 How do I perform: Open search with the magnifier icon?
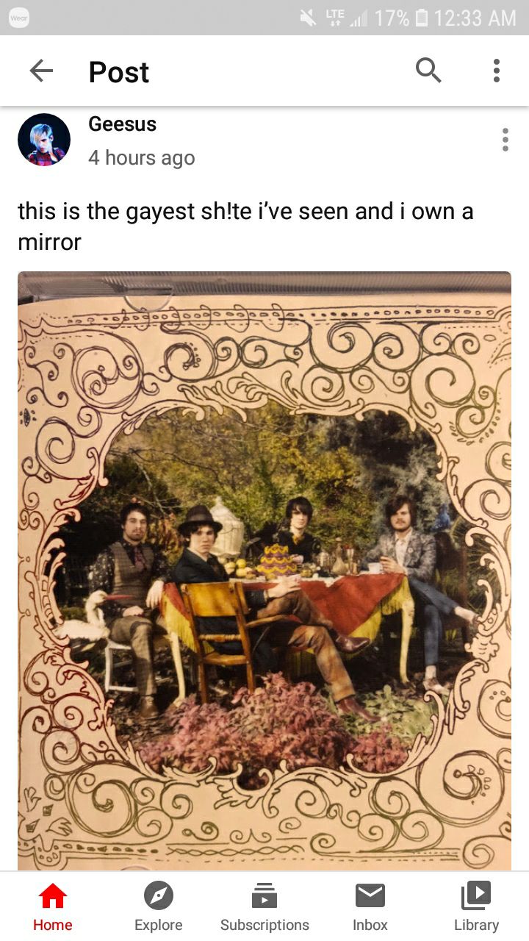[x=428, y=71]
